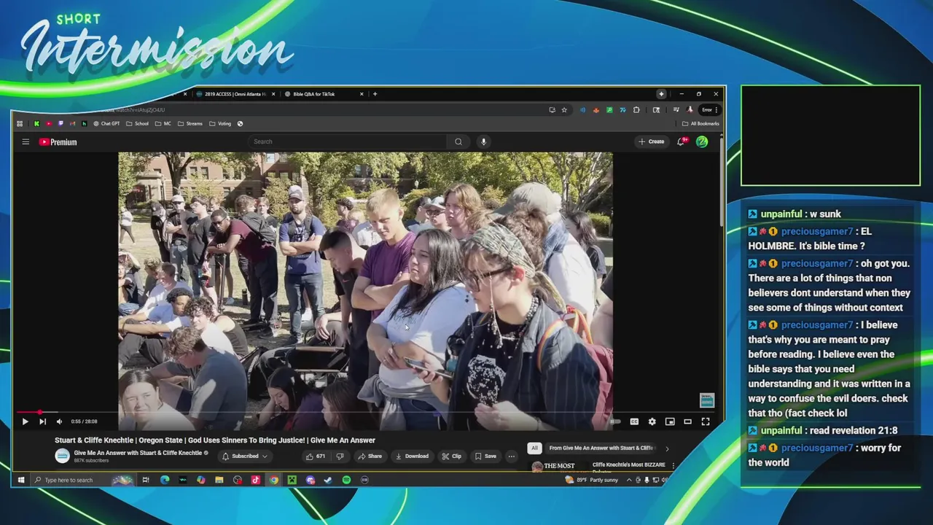
Task: Expand the School bookmarks folder
Action: [137, 124]
